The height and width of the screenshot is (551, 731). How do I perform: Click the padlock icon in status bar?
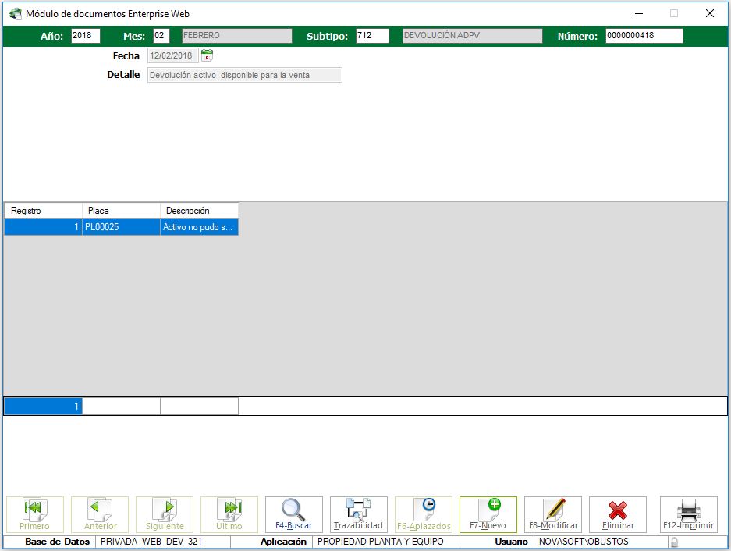674,542
